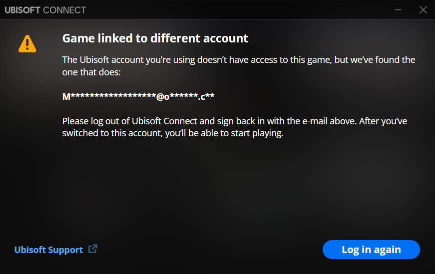Image resolution: width=435 pixels, height=274 pixels.
Task: Click the masked email starting with M
Action: click(109, 97)
